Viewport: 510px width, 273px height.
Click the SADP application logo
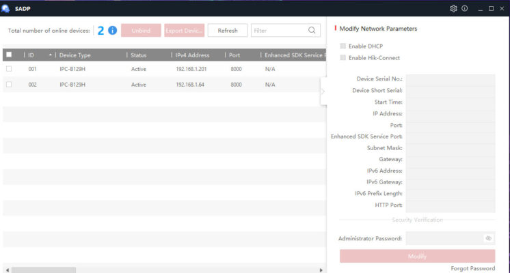(5, 8)
